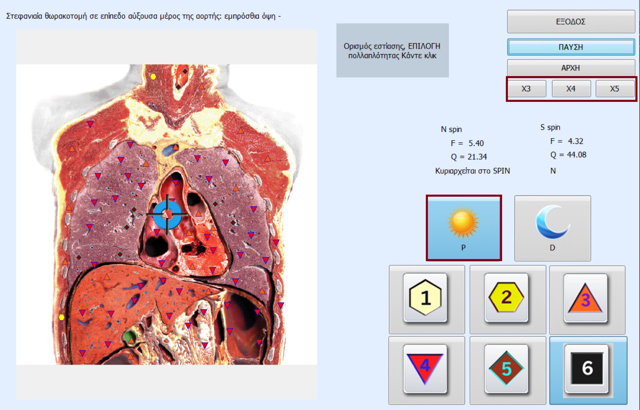Click the yellow dot marker beside the liver
This screenshot has width=640, height=410.
click(x=62, y=317)
